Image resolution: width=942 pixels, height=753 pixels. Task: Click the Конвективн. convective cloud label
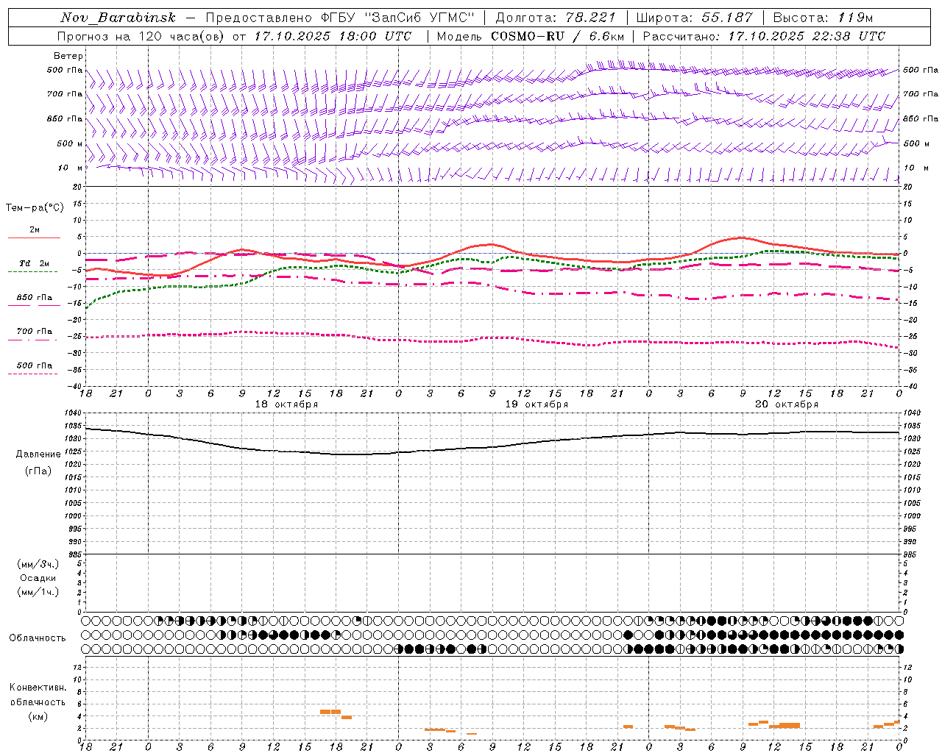[x=38, y=688]
